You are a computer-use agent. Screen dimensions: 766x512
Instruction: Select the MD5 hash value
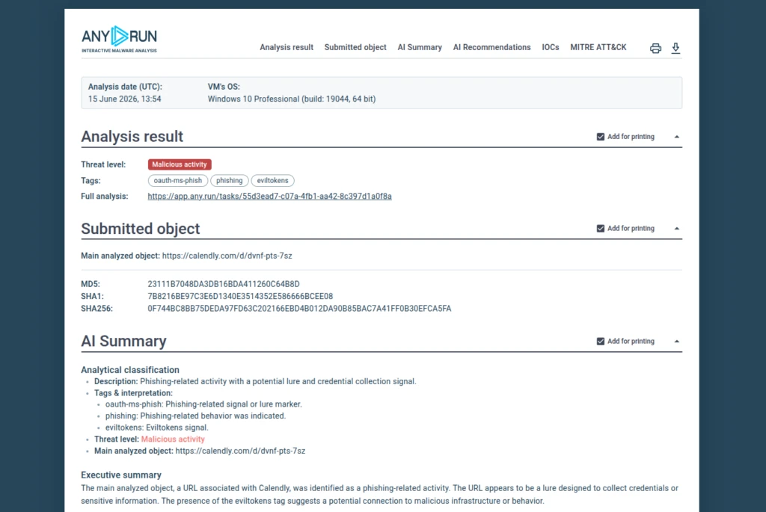tap(224, 284)
